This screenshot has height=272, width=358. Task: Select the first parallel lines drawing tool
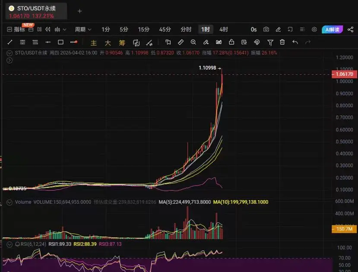(22, 42)
